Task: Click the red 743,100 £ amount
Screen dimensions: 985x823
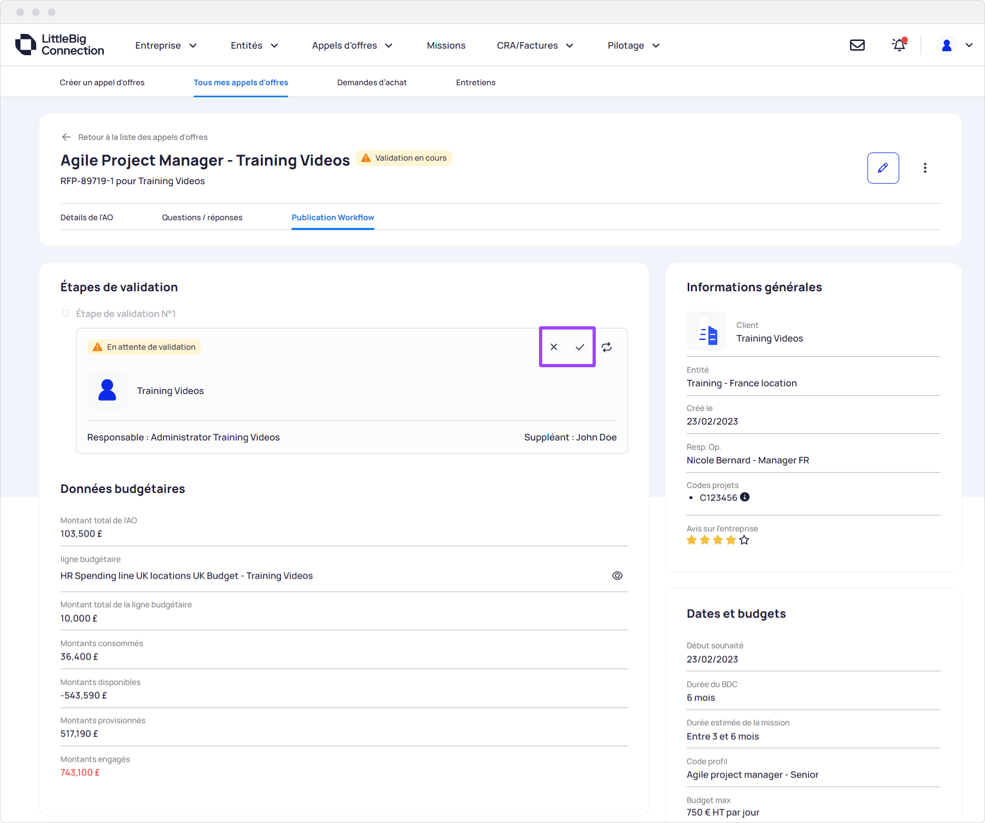Action: [x=80, y=773]
